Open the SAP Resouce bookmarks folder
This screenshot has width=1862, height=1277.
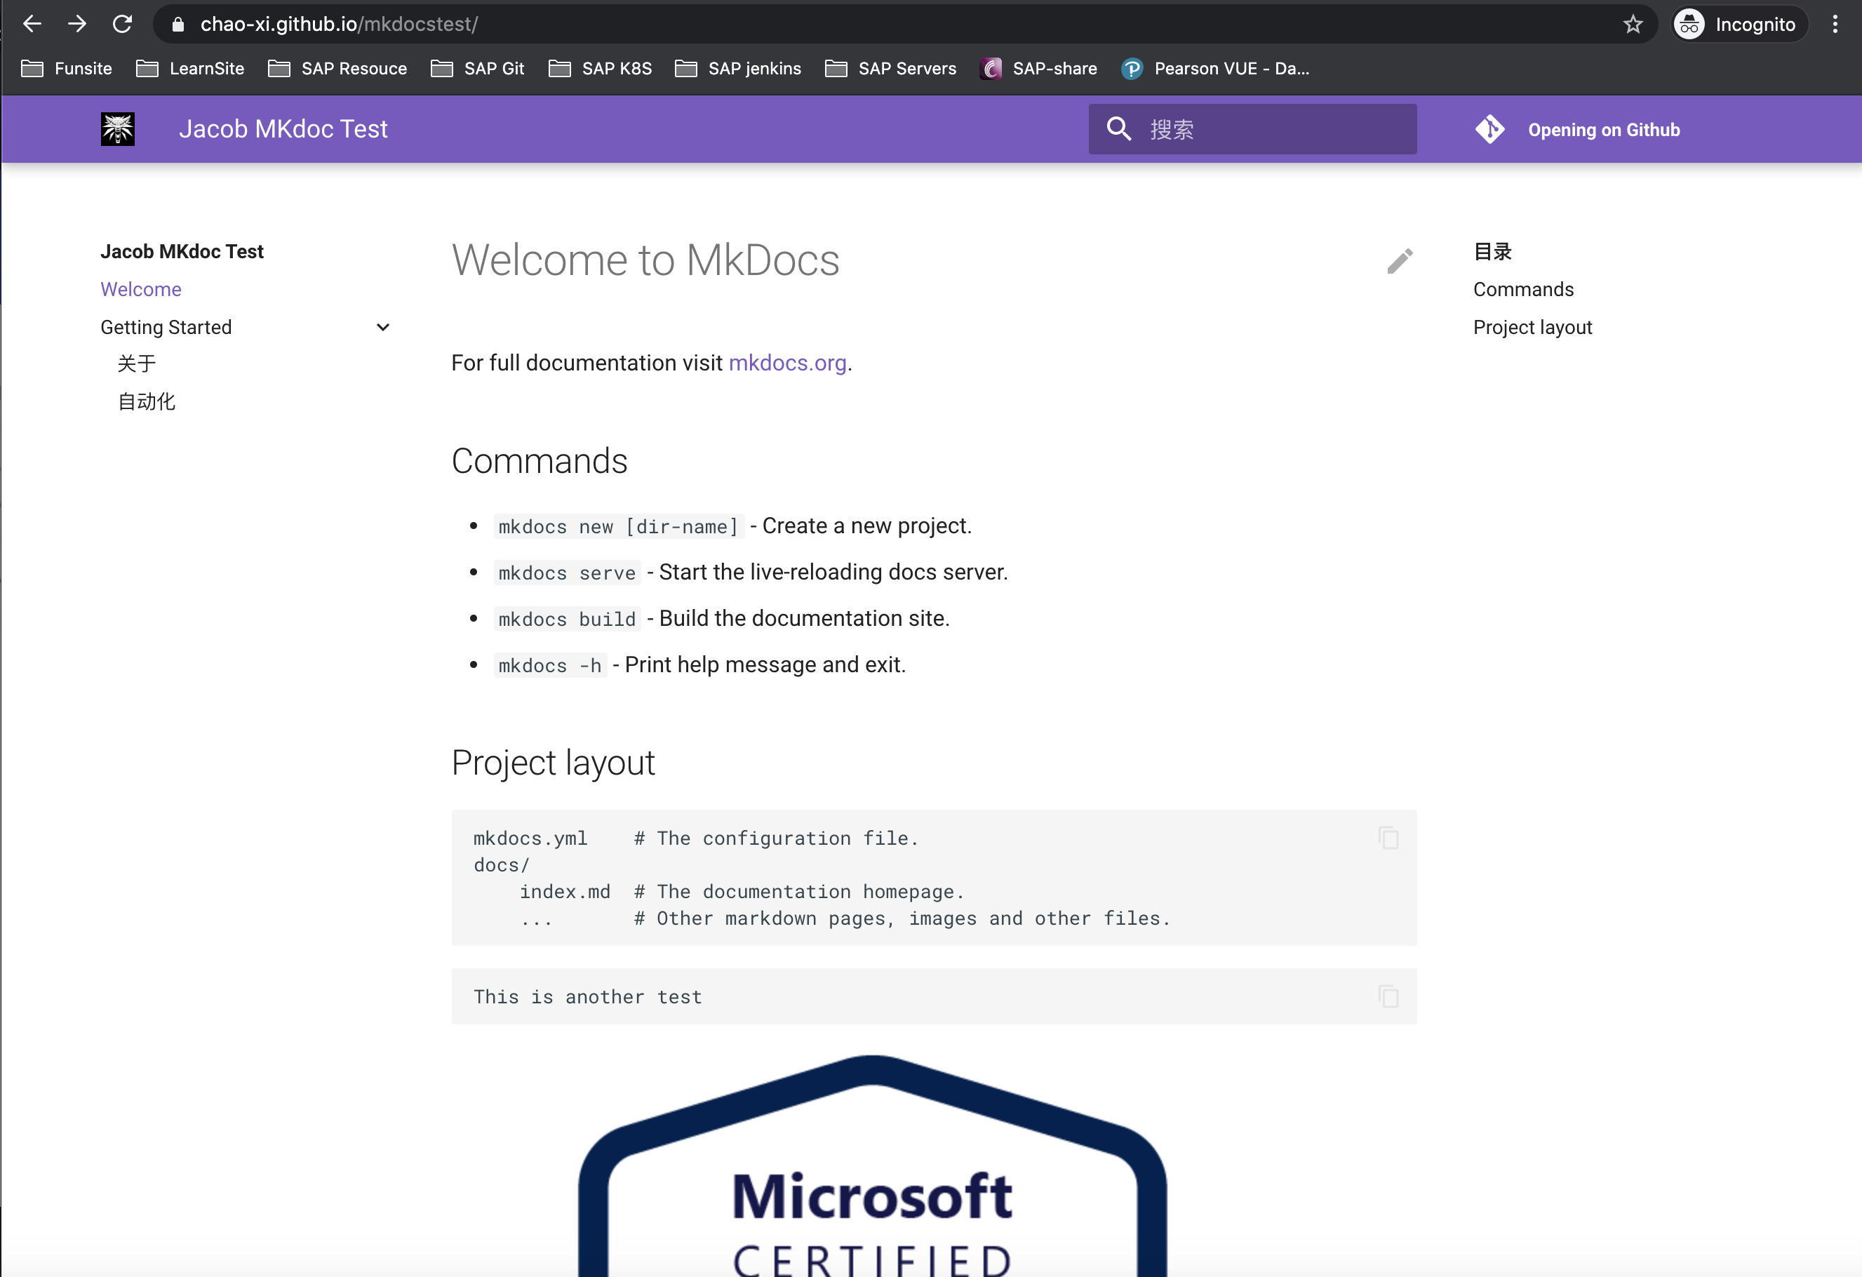[337, 69]
